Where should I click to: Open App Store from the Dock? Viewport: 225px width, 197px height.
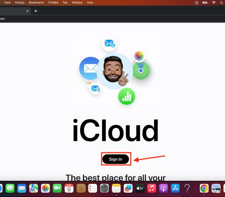175,188
